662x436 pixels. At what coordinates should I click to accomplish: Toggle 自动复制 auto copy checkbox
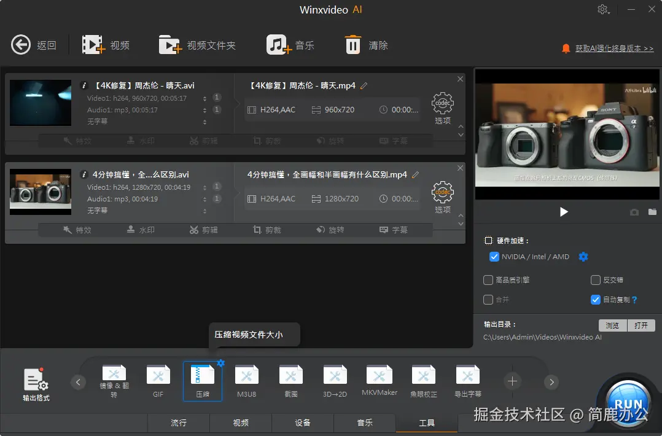pos(595,299)
